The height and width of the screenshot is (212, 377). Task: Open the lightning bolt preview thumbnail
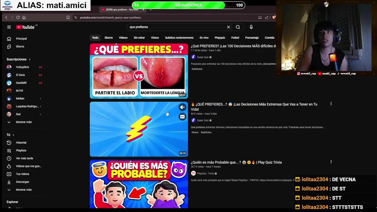pos(139,129)
